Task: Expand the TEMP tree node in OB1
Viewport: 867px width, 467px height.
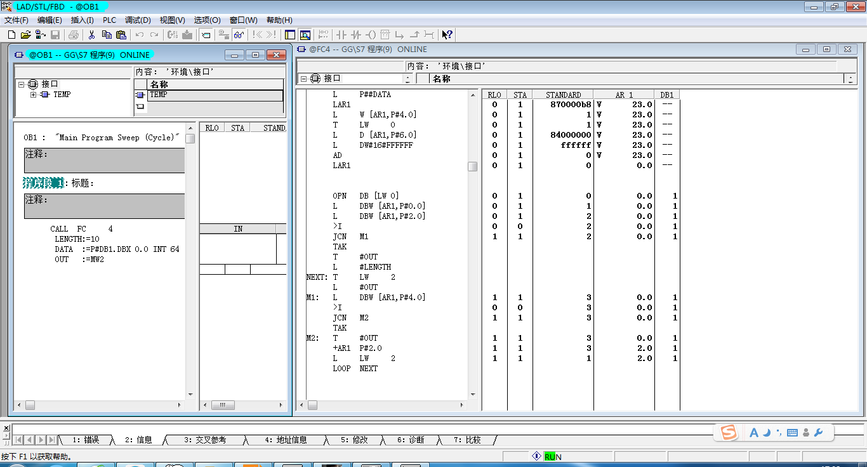Action: point(34,95)
